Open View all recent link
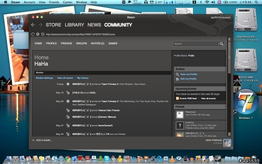Screen dimensions: 262x164 (x=65, y=78)
